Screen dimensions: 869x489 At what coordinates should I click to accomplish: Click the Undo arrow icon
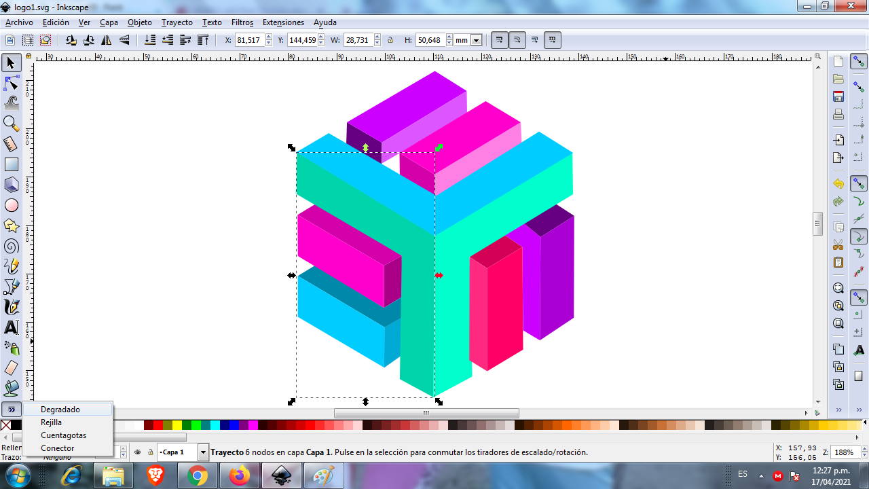pos(838,184)
